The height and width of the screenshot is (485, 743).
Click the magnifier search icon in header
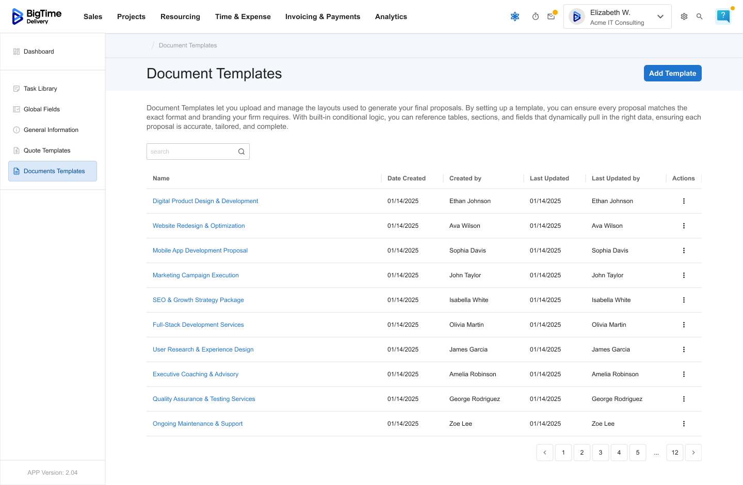(x=700, y=16)
